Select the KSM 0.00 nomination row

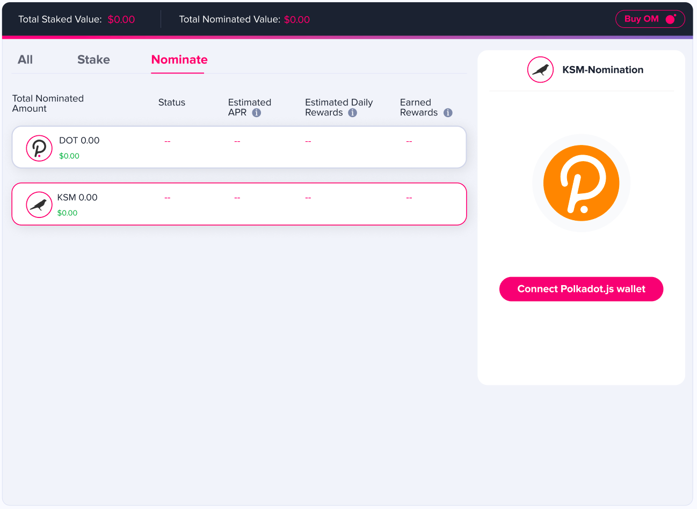[x=239, y=204]
